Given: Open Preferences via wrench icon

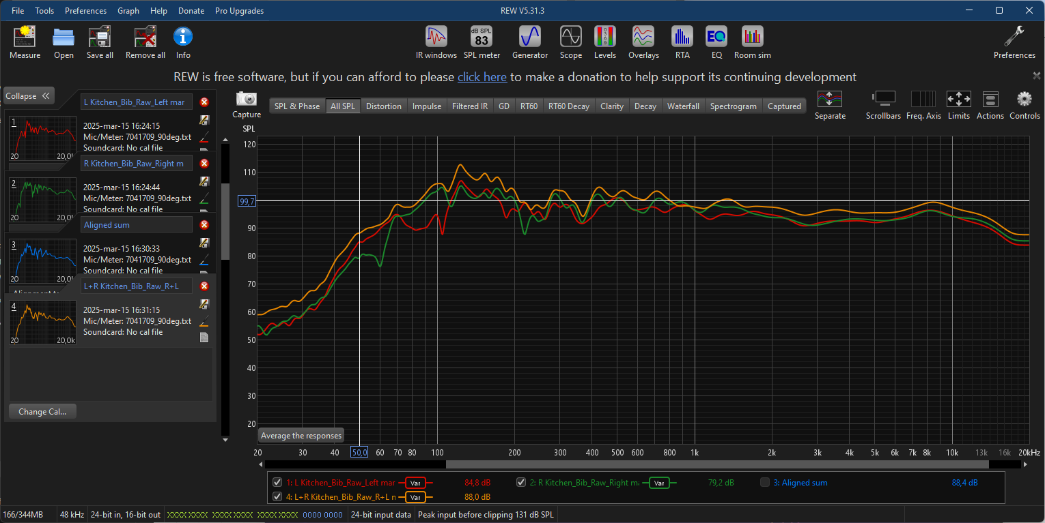Looking at the screenshot, I should (x=1014, y=42).
